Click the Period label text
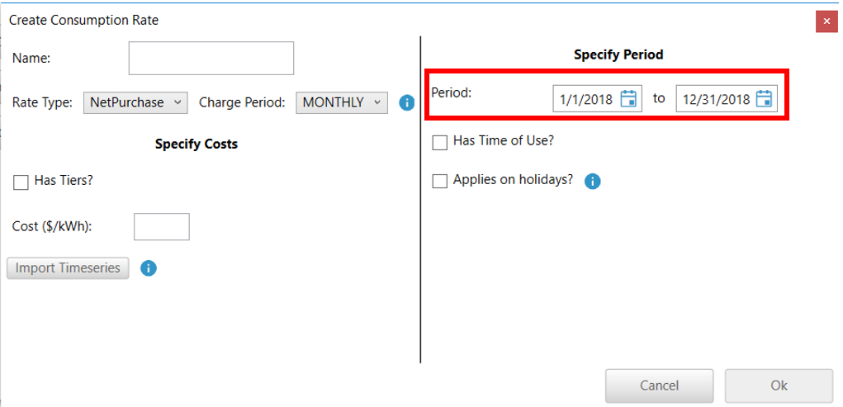The height and width of the screenshot is (407, 843). click(x=452, y=93)
